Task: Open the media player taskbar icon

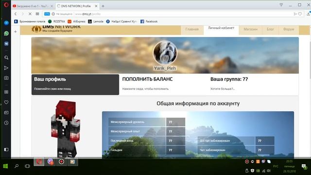Action: point(72,162)
